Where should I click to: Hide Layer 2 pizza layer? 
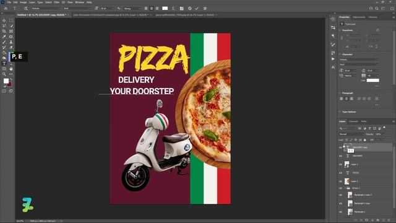pos(340,181)
